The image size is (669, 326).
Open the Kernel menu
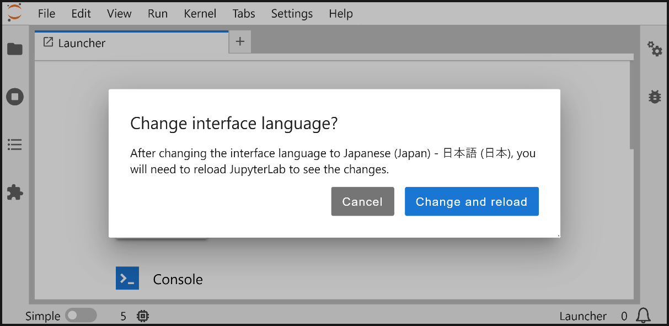click(200, 13)
